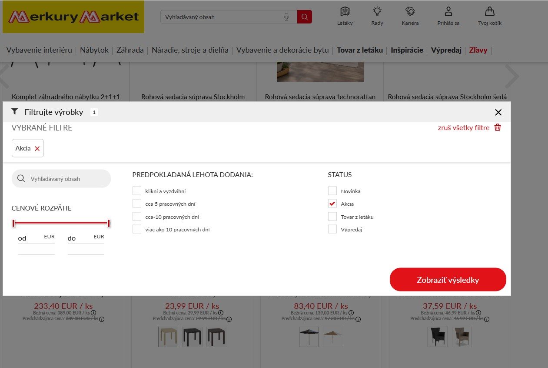Open Náradie, stroje a dielňa menu
This screenshot has height=368, width=548.
click(190, 50)
